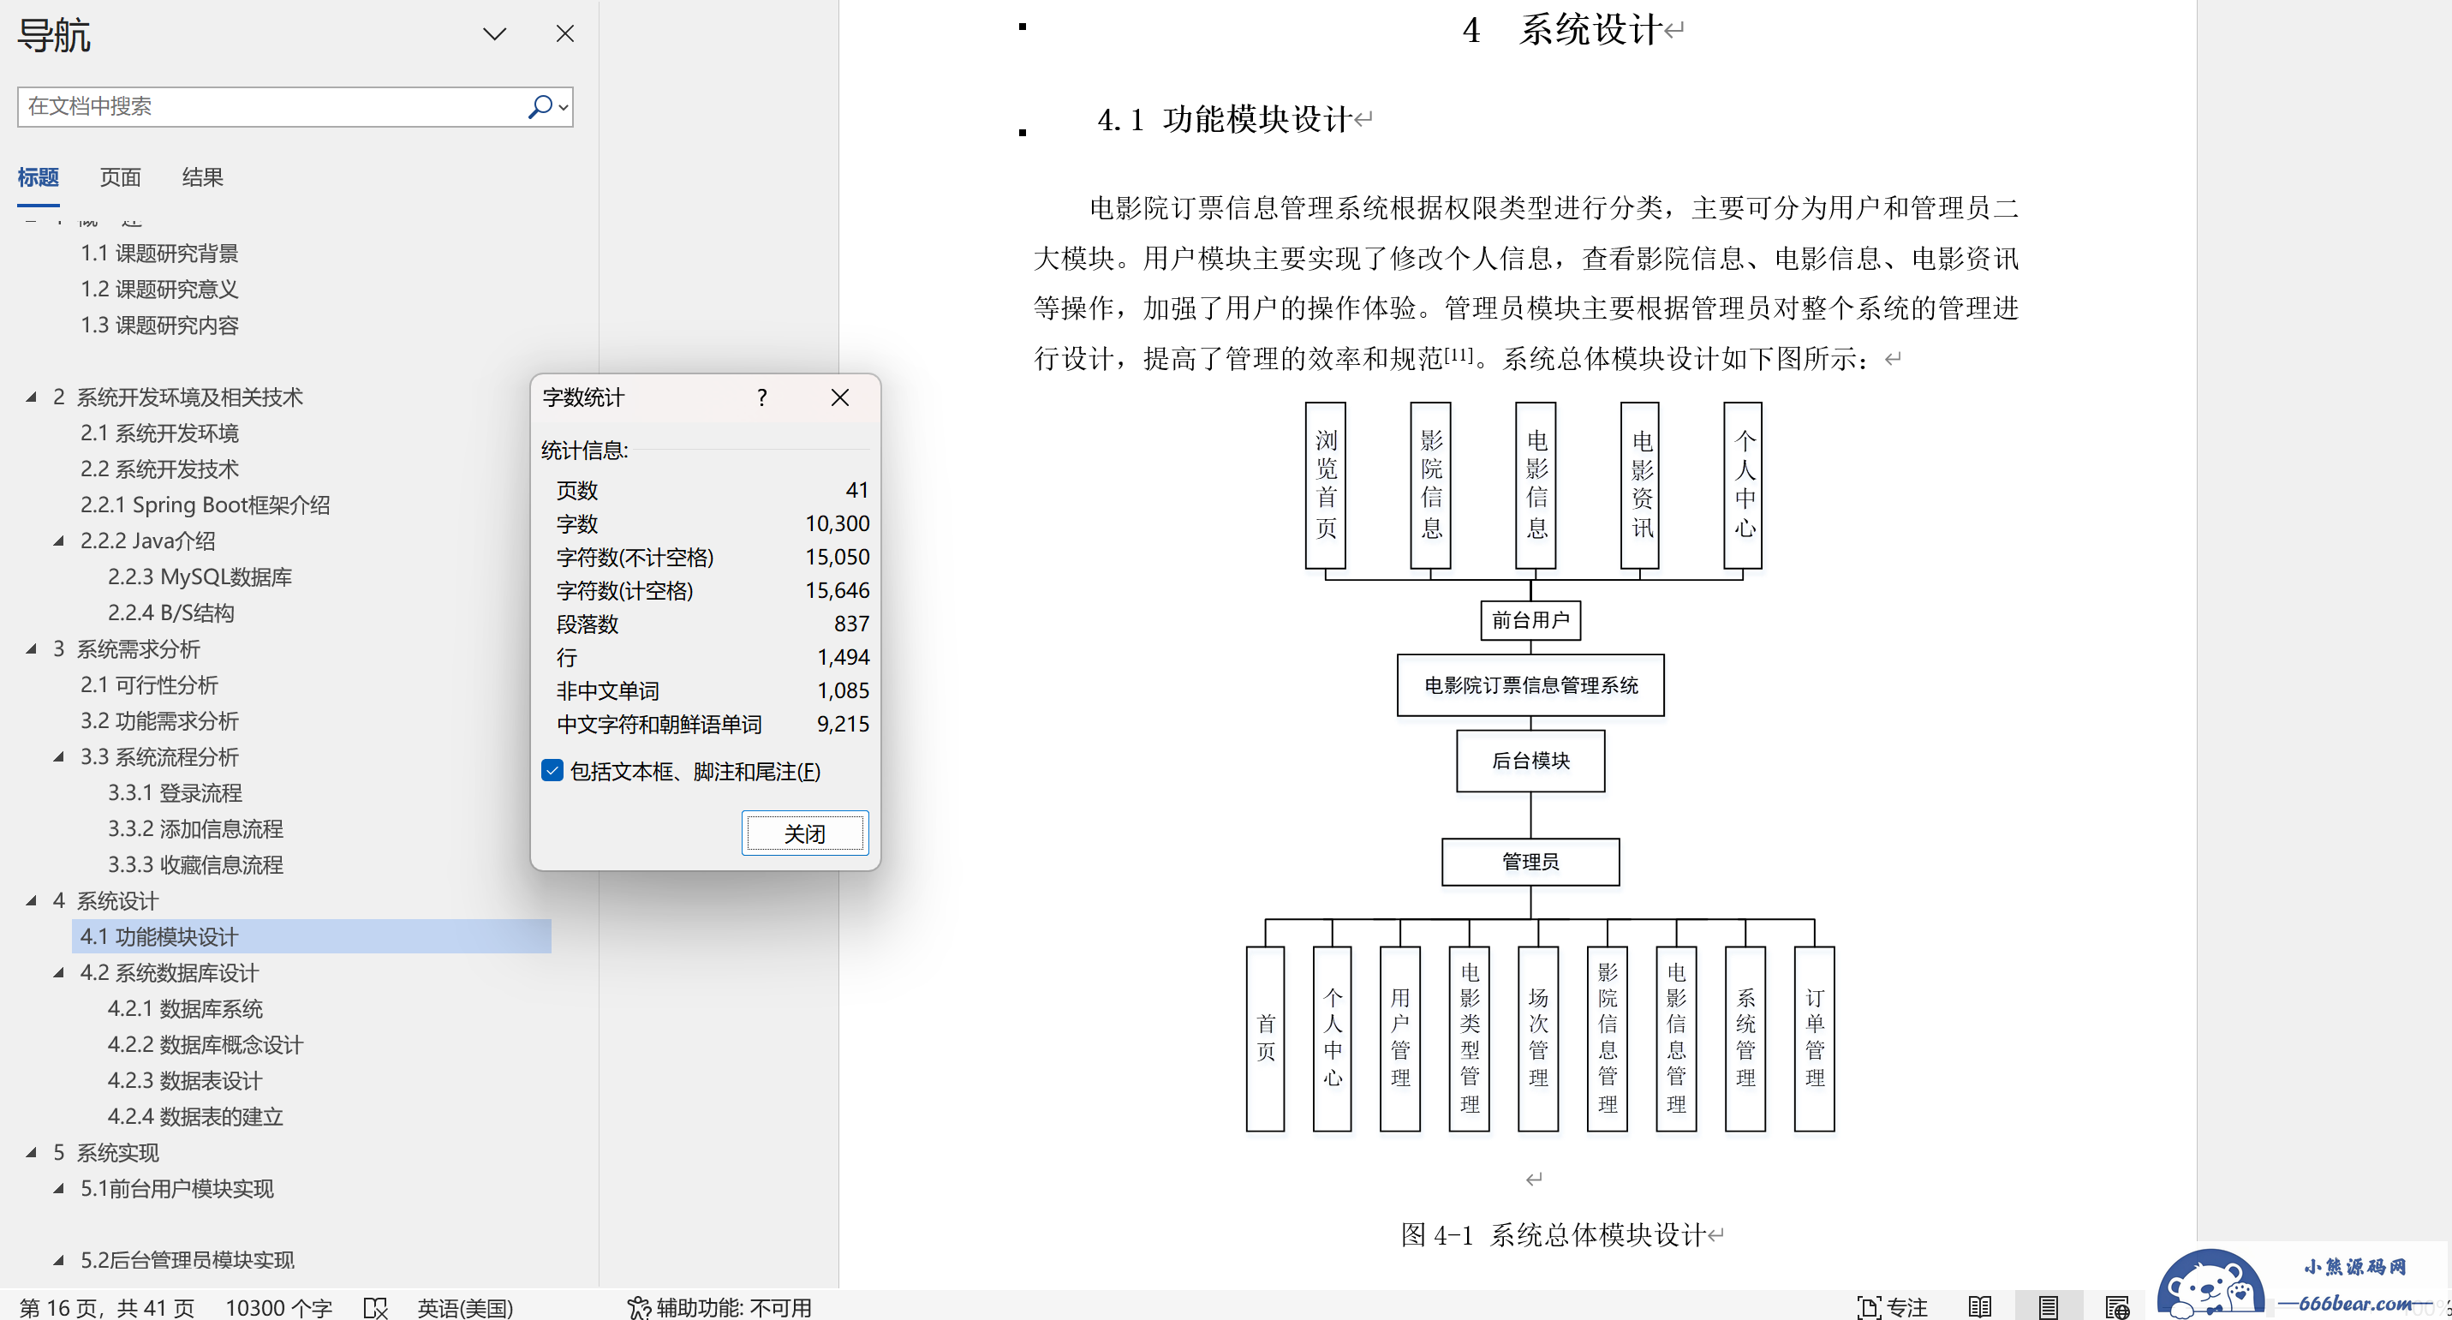Screen dimensions: 2452x1320
Task: Click language 英语(美国) in status bar
Action: point(464,1308)
